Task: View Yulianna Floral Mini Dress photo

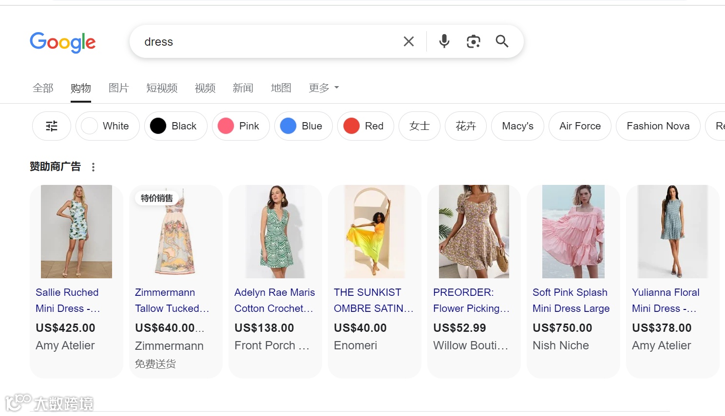Action: [x=673, y=232]
